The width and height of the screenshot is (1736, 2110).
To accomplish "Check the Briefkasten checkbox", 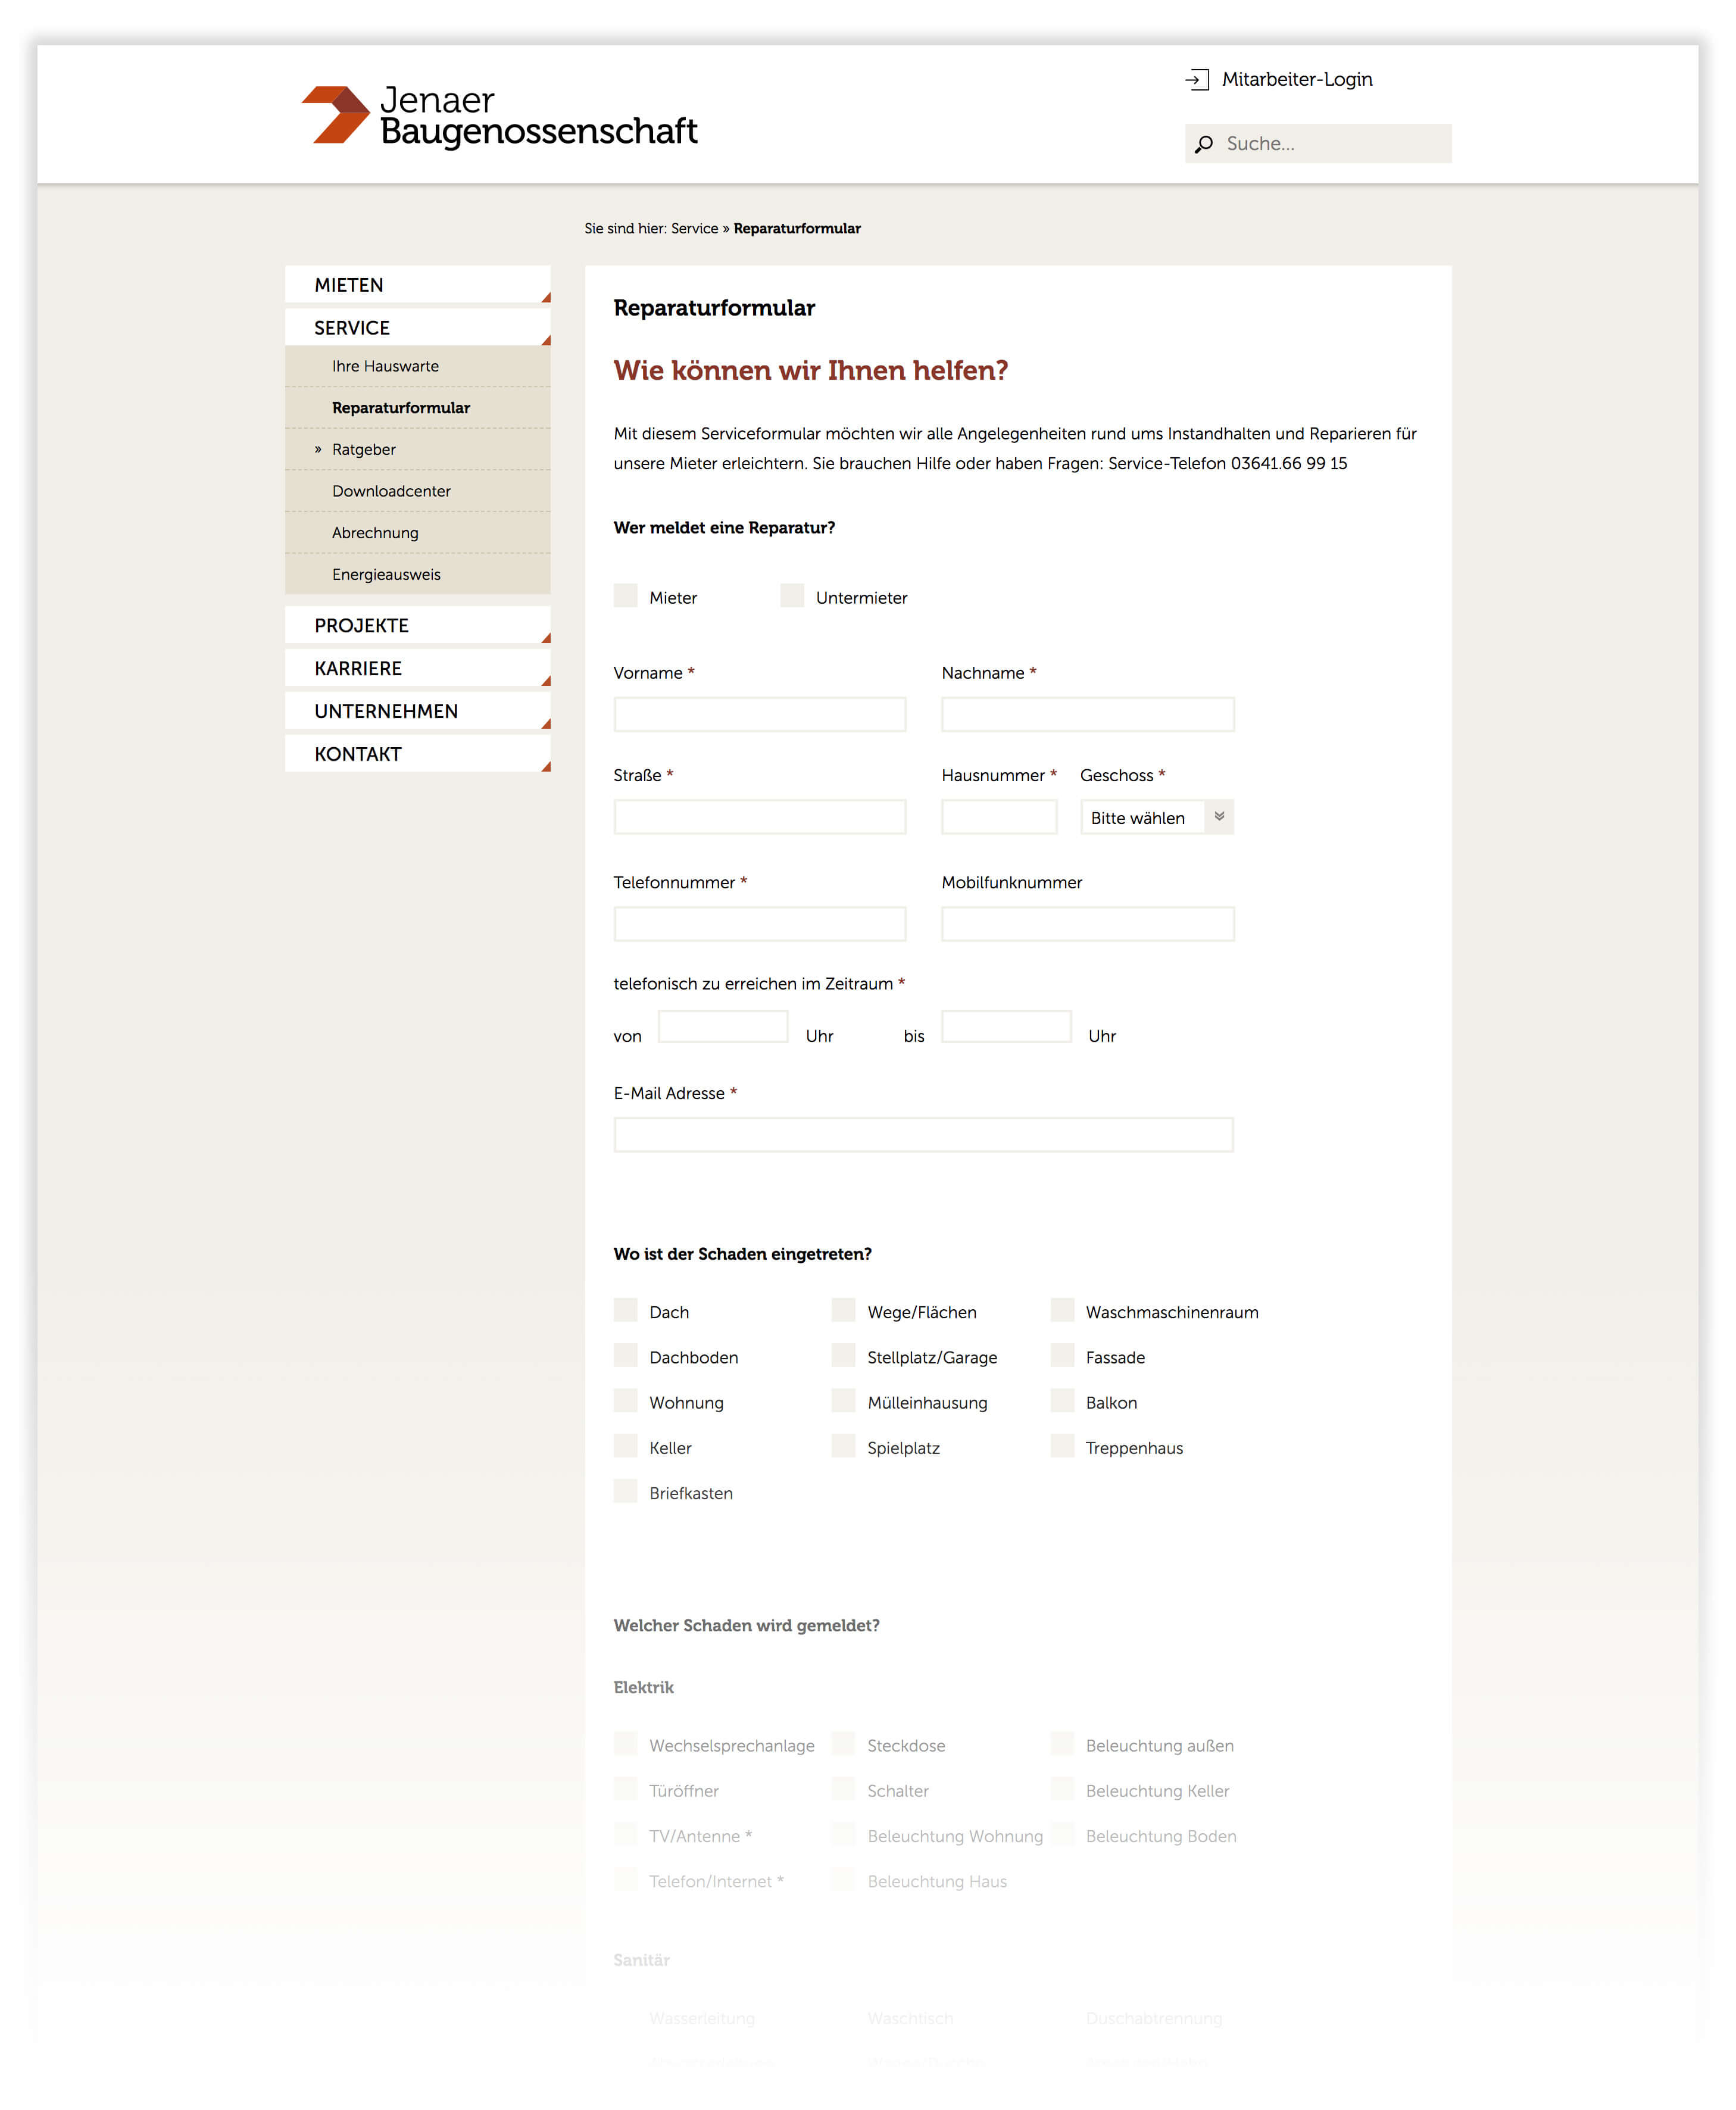I will pyautogui.click(x=626, y=1491).
